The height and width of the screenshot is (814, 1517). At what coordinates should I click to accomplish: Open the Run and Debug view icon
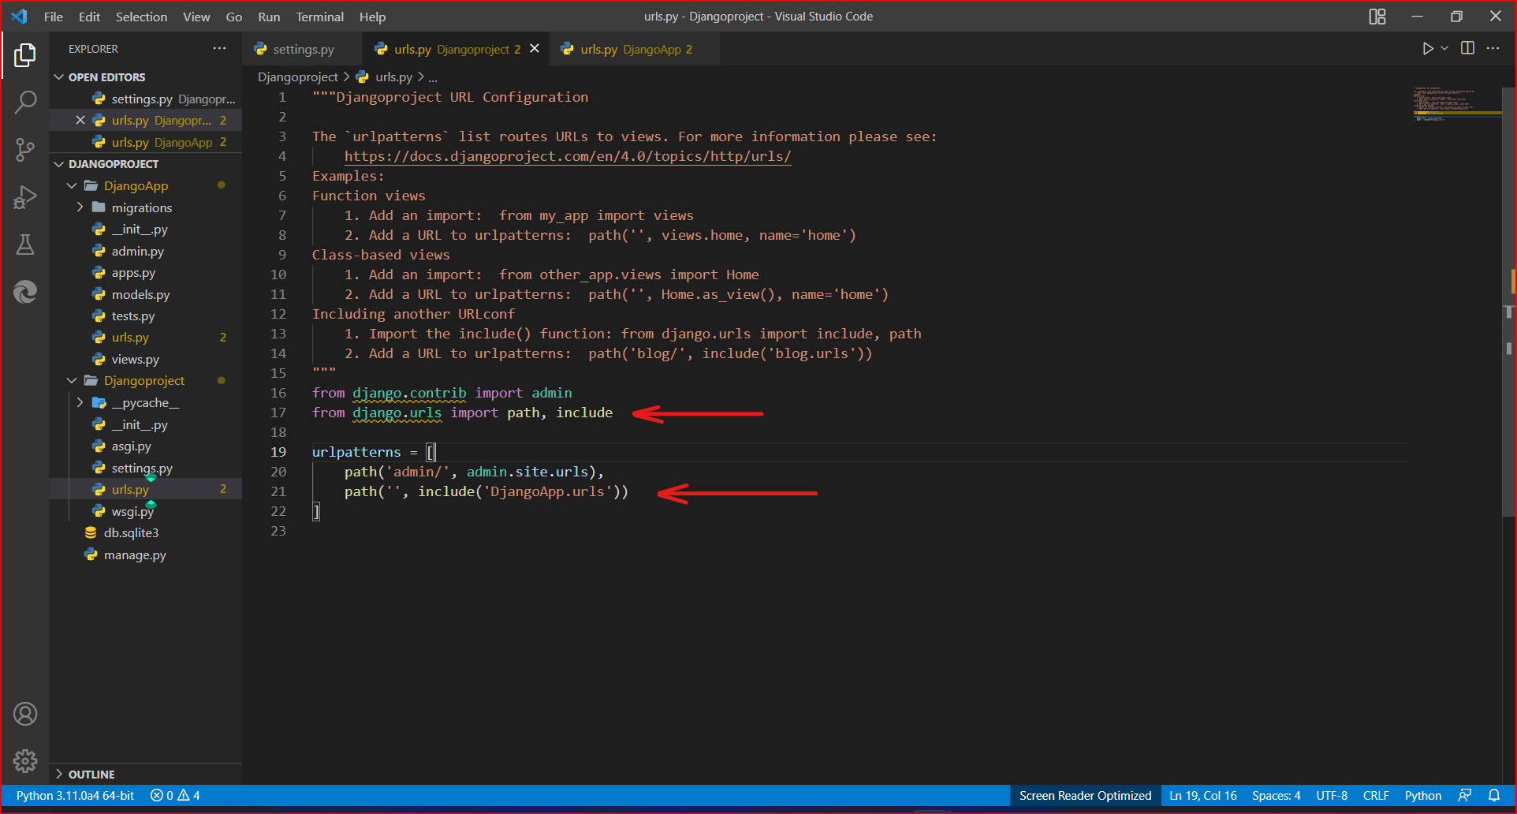pyautogui.click(x=25, y=197)
